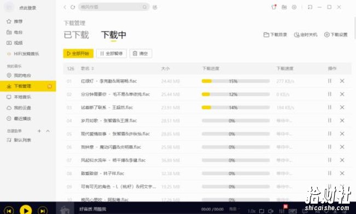The image size is (356, 214).
Task: Open the 默认列表 default playlist
Action: click(x=19, y=140)
